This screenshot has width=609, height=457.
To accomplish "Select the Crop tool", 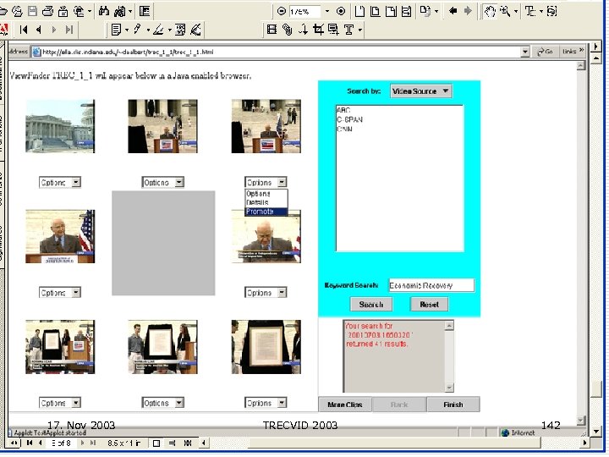I will [319, 30].
